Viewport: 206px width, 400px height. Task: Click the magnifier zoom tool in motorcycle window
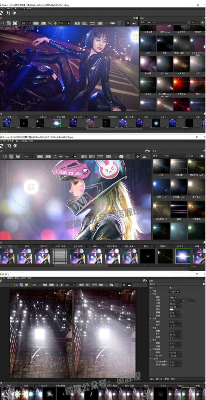50,23
